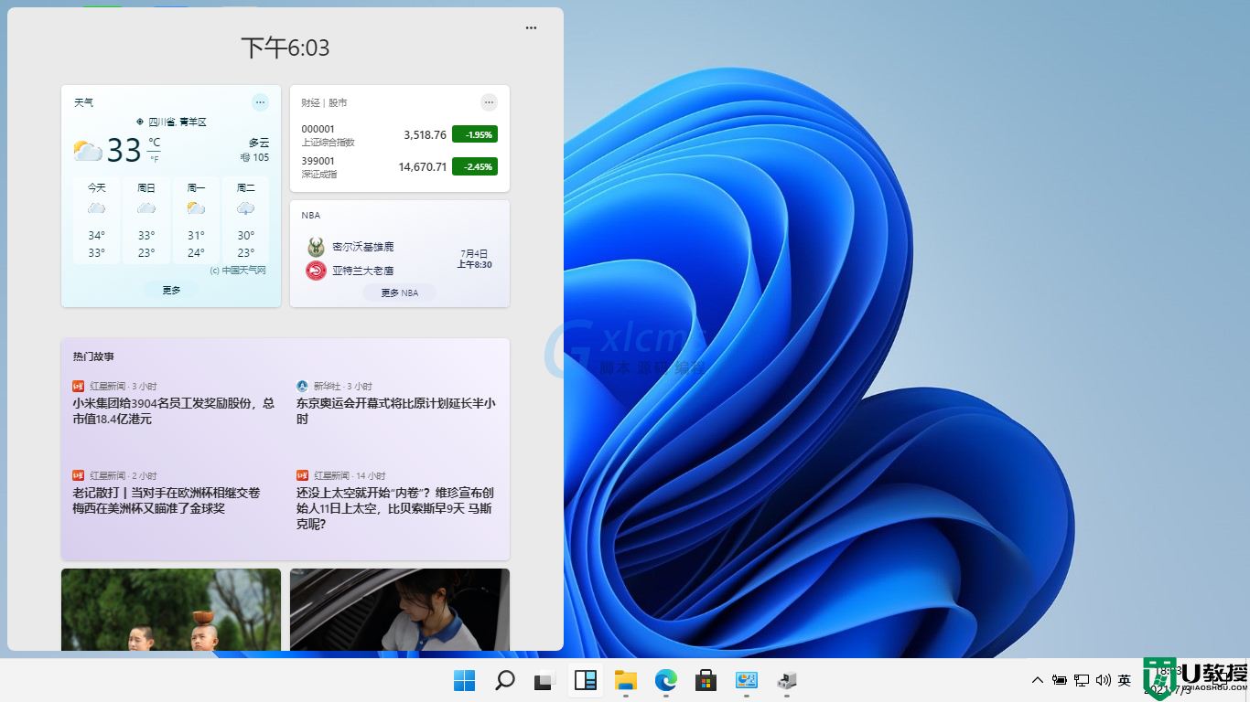Open the 000001 上证综合指数 stock row
1250x702 pixels.
[399, 135]
